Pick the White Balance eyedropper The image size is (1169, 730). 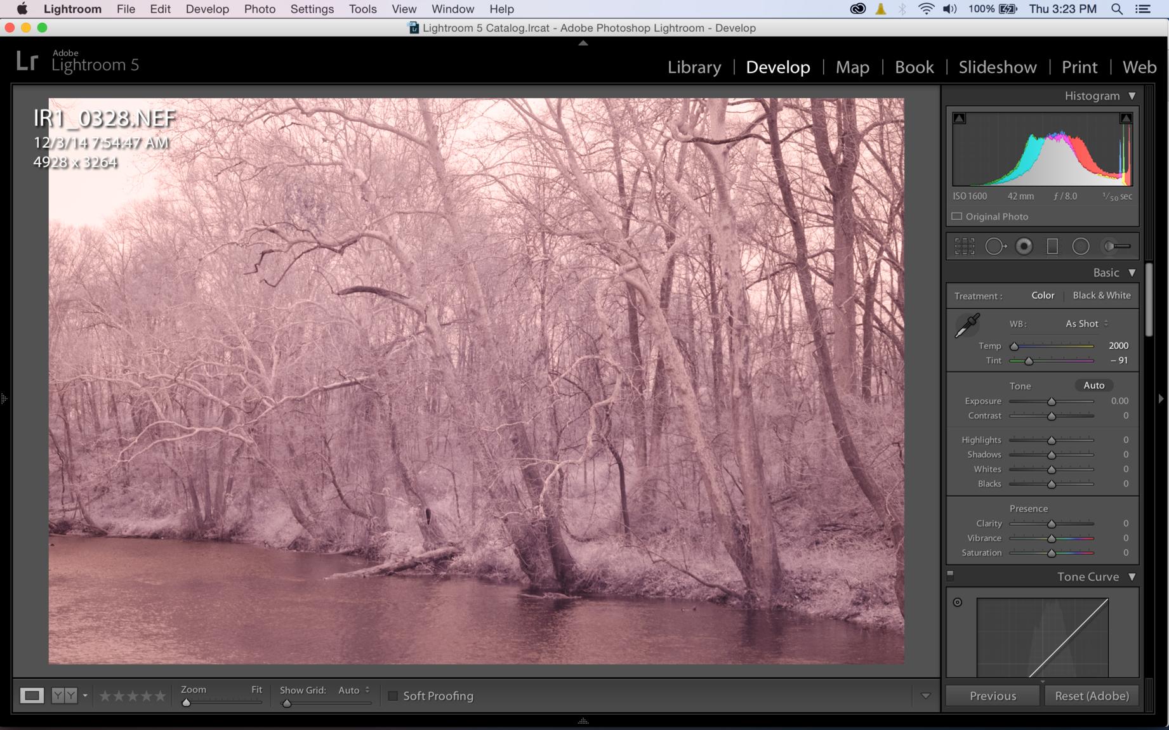point(967,326)
